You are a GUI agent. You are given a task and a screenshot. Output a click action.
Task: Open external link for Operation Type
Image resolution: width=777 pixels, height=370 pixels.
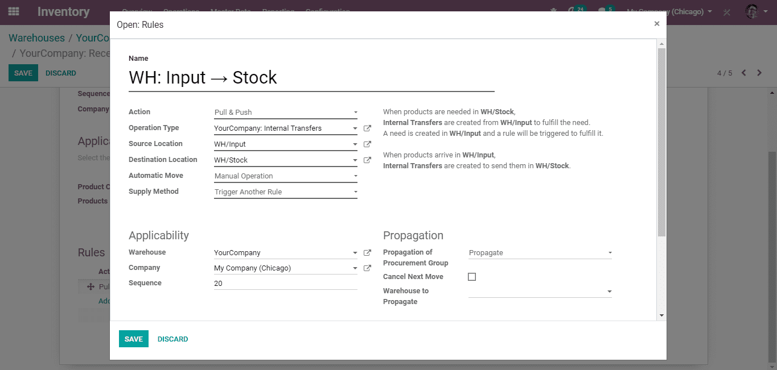367,128
